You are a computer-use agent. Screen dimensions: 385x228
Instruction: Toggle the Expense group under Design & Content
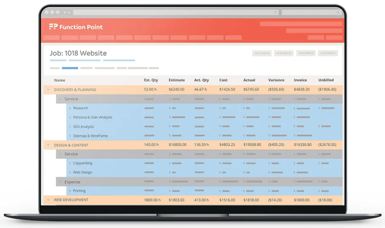(60, 182)
